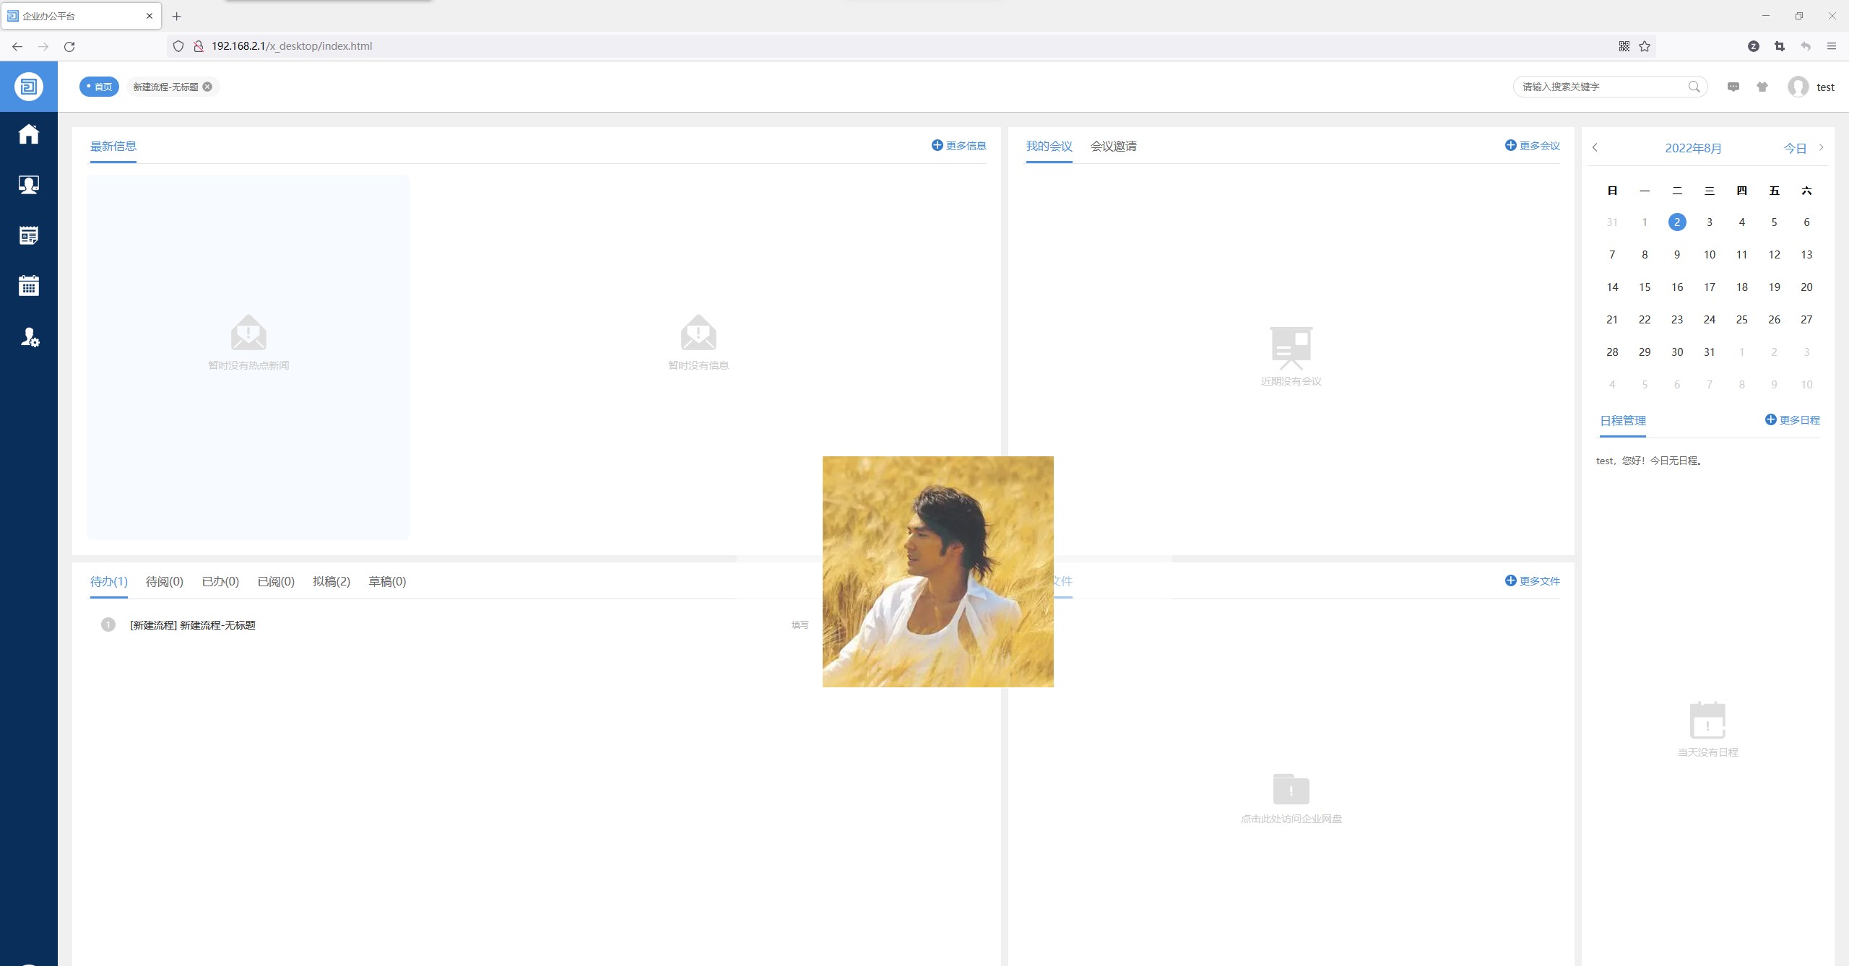Select date 17 in the calendar
The height and width of the screenshot is (966, 1849).
pyautogui.click(x=1709, y=287)
